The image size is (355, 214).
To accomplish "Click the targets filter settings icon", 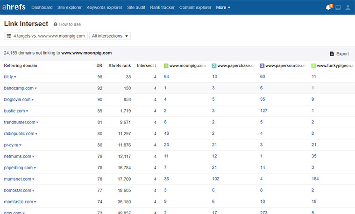I will pos(8,36).
